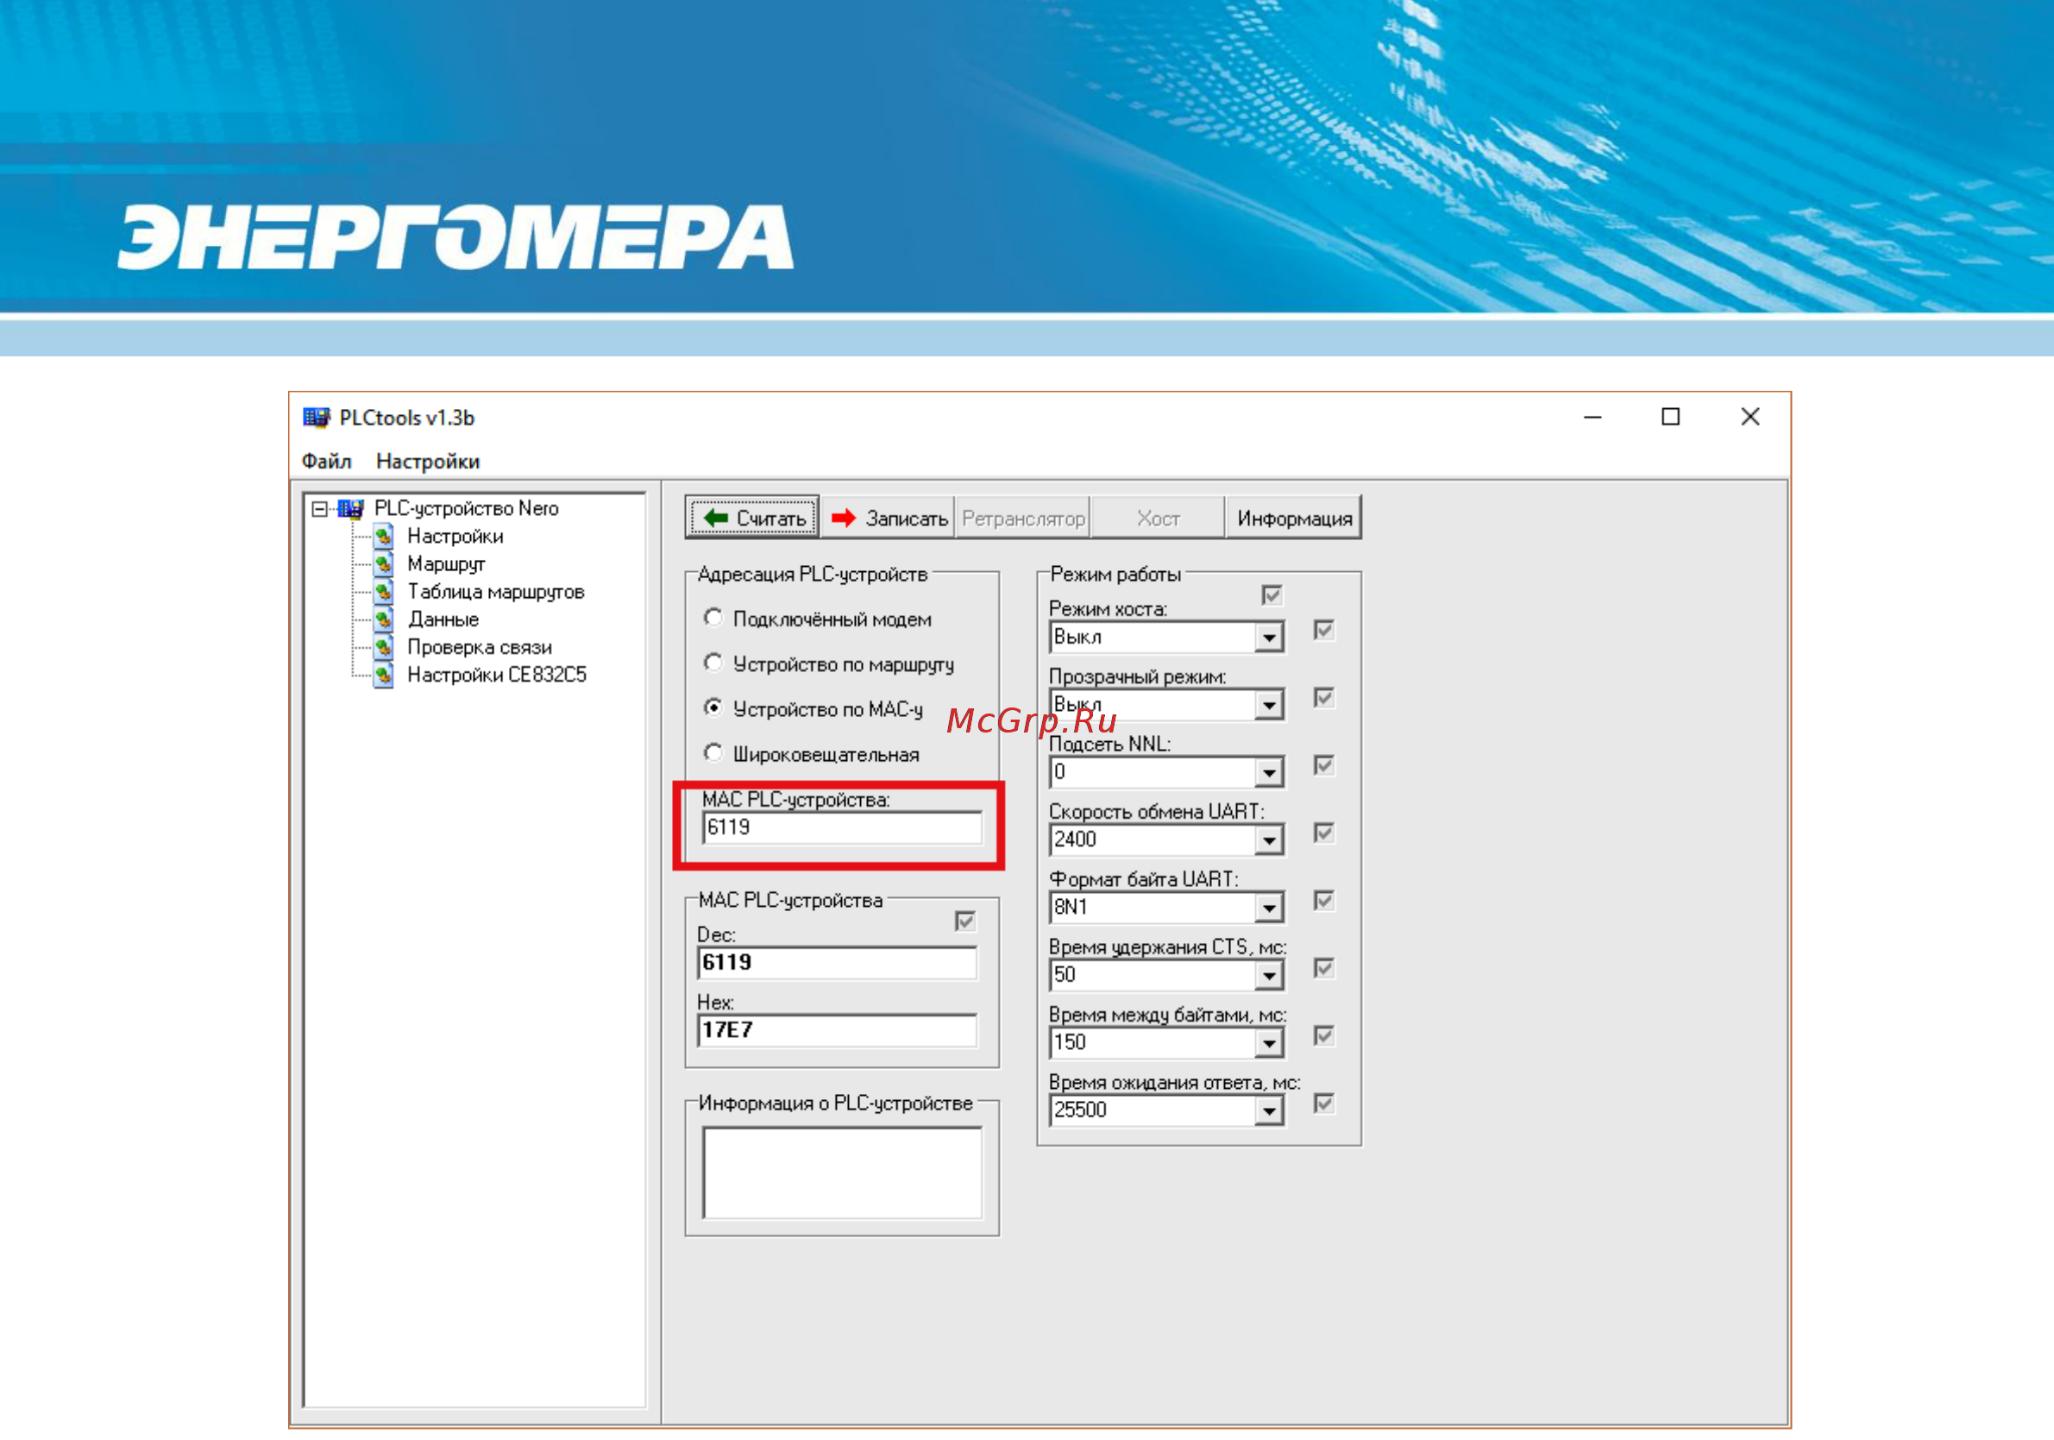Select Настройки CE832C5 in the tree
The height and width of the screenshot is (1440, 2054).
click(498, 675)
